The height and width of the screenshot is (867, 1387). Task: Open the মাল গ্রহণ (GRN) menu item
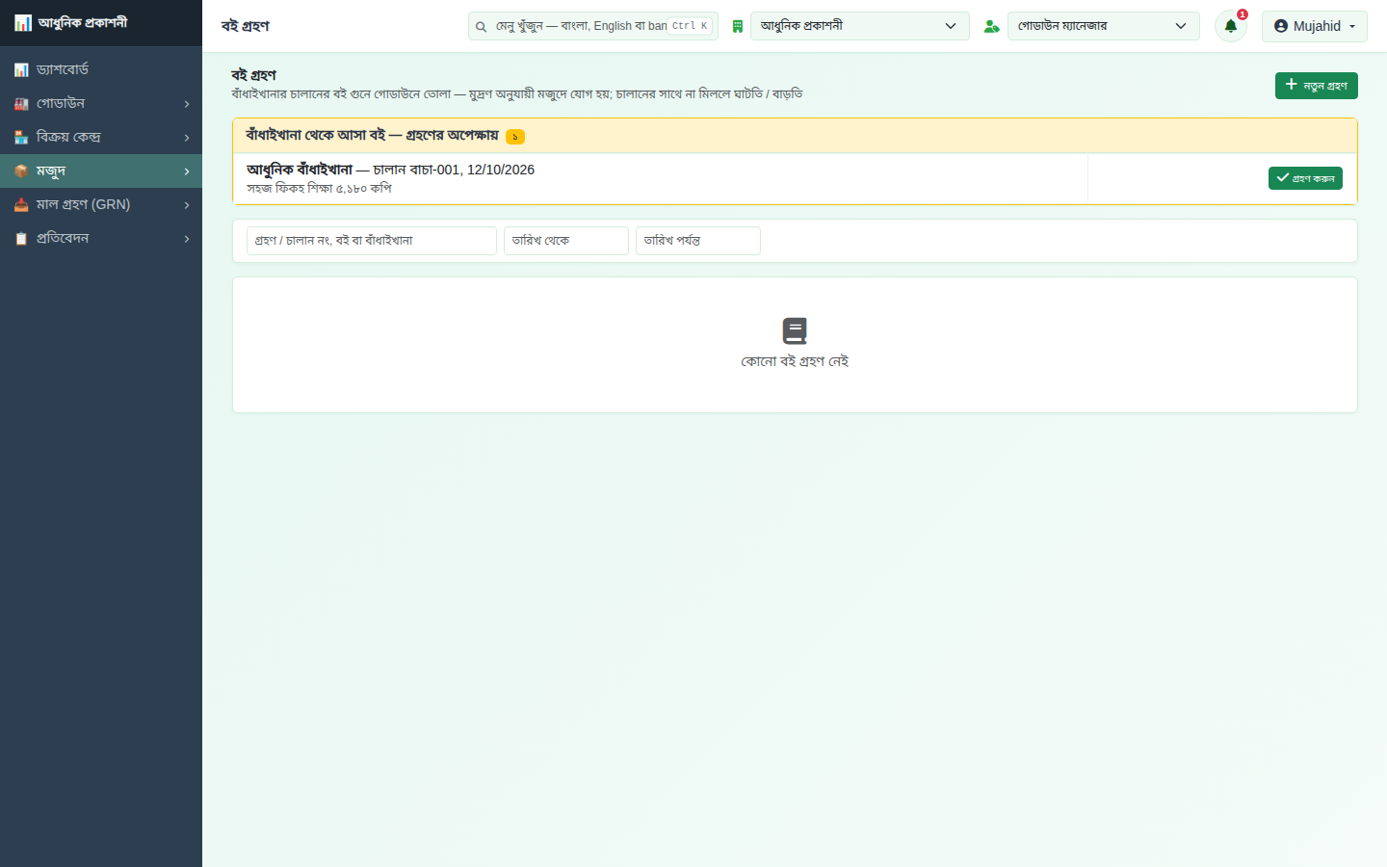tap(101, 205)
